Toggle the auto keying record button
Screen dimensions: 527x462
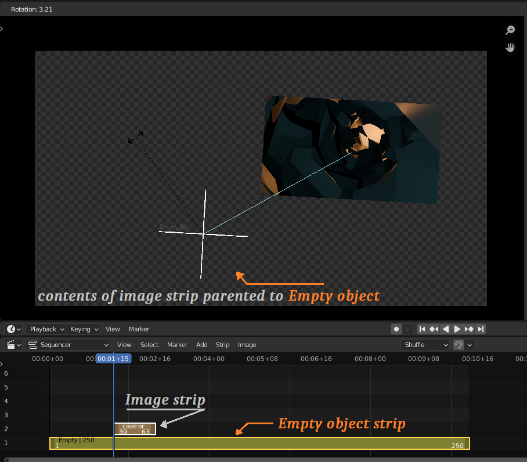[x=396, y=329]
